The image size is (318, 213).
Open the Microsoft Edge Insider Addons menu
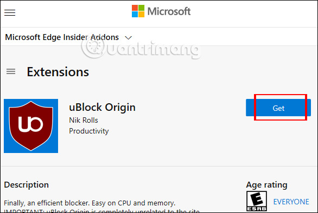point(68,37)
